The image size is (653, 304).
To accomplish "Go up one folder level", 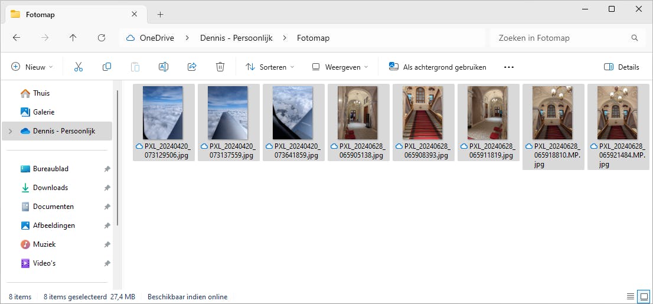I will 73,38.
